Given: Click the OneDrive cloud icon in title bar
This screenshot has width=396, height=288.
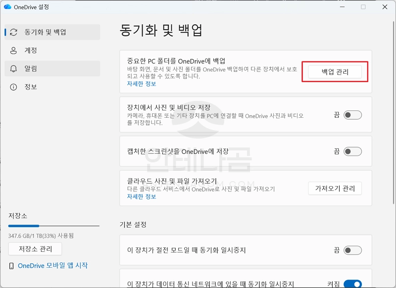Looking at the screenshot, I should (7, 7).
